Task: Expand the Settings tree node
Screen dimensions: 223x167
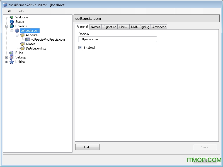Action: [7, 57]
